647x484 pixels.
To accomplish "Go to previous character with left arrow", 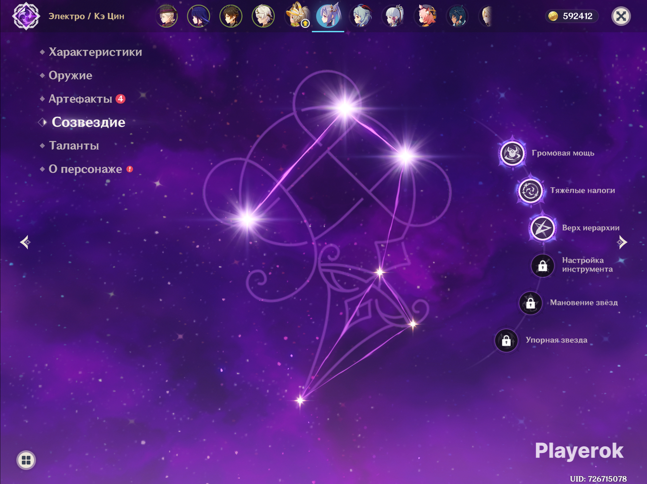I will tap(25, 242).
